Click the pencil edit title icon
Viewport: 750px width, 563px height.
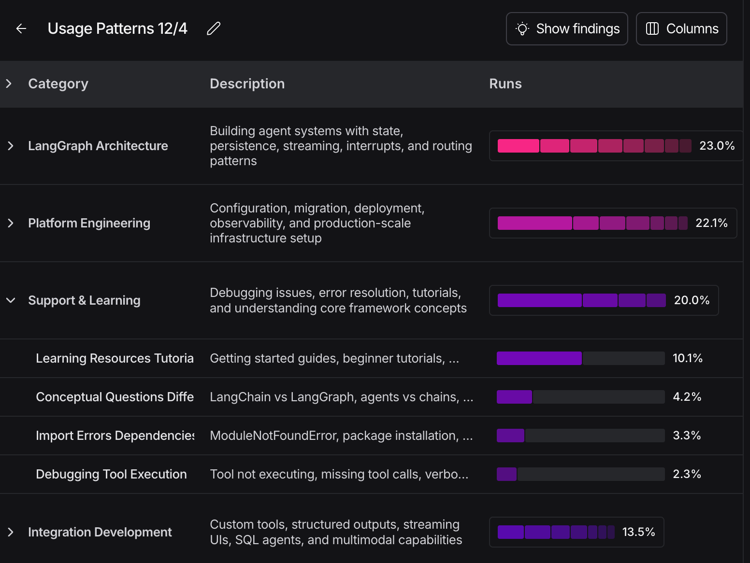coord(214,29)
